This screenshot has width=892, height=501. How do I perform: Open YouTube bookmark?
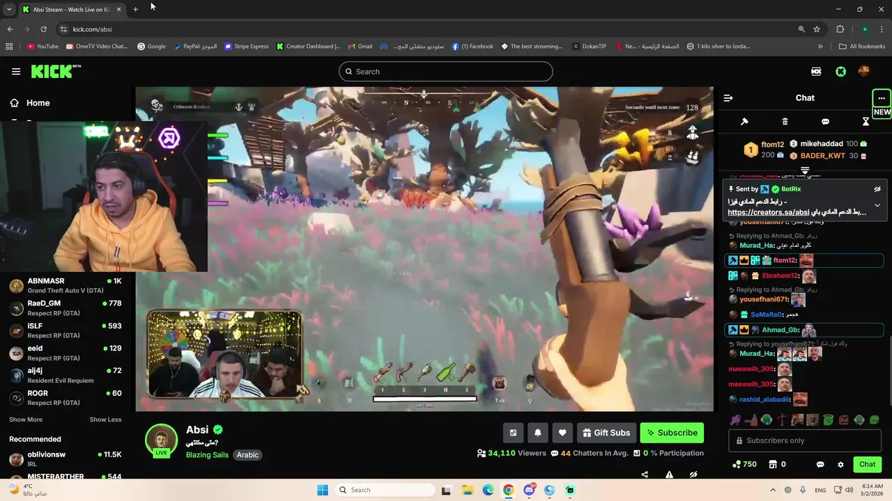click(43, 47)
